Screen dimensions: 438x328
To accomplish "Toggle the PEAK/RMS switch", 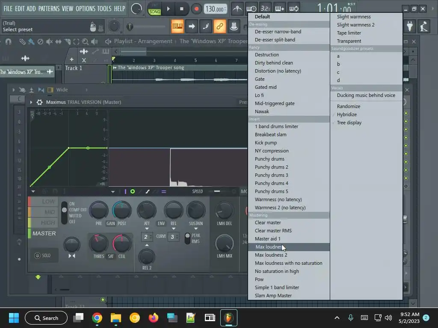I will tap(187, 238).
